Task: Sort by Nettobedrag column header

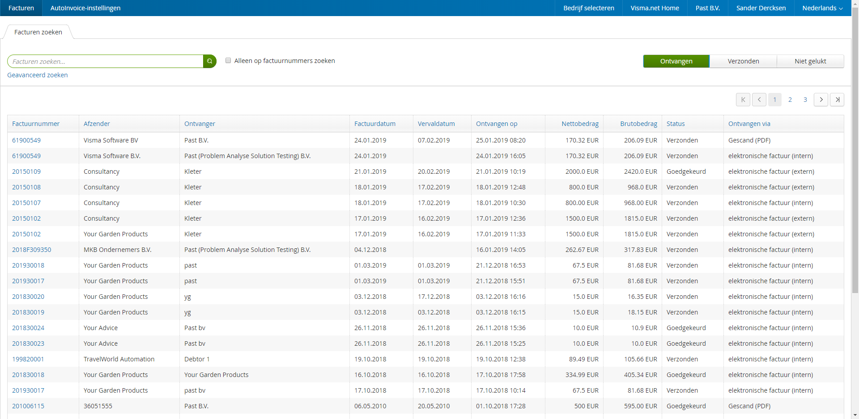Action: [580, 124]
